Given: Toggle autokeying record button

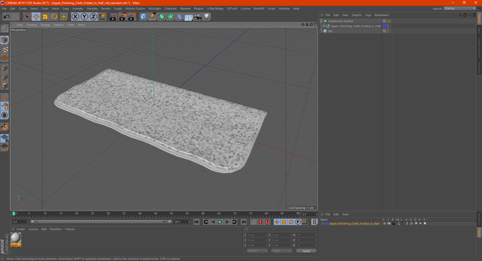Looking at the screenshot, I should 260,222.
